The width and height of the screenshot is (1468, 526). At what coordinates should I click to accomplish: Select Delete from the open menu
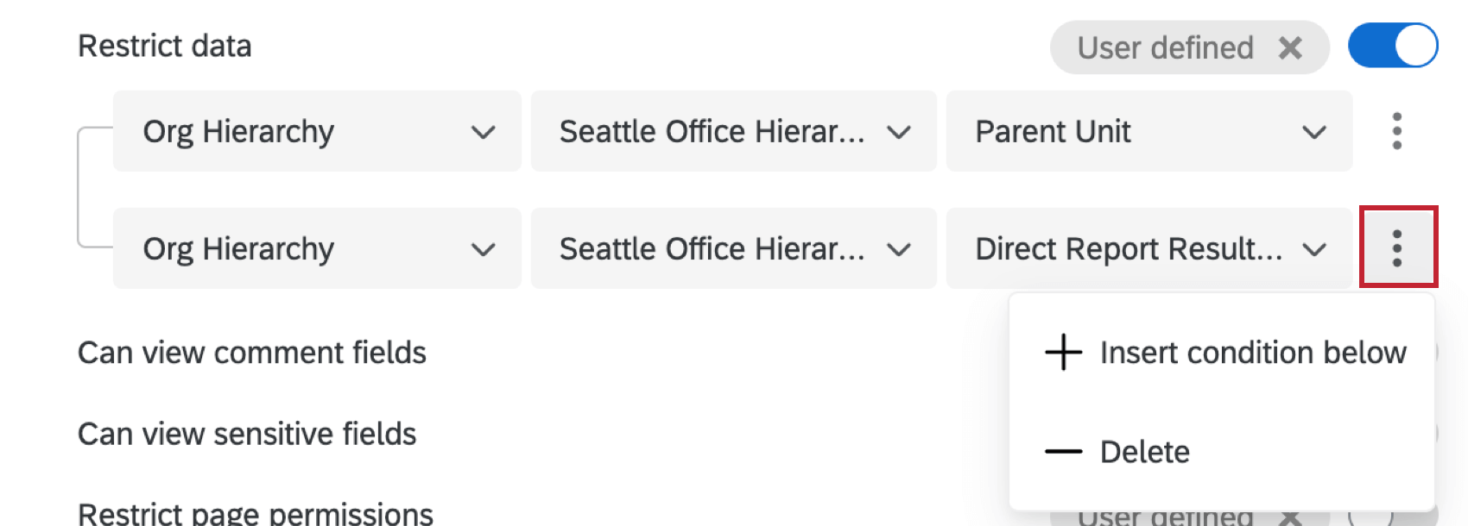tap(1145, 451)
